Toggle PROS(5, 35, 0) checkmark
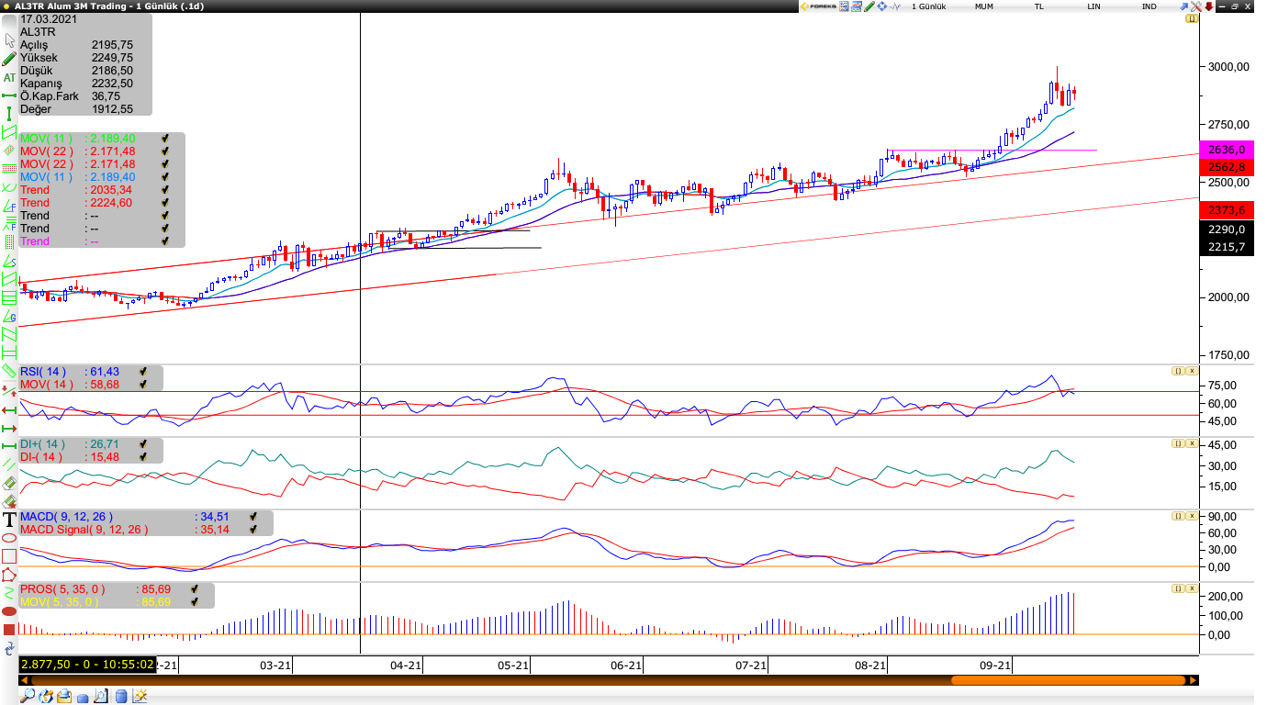Screen dimensions: 1267x705 [195, 589]
